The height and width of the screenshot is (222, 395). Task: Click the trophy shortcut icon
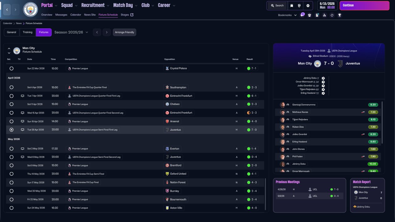click(x=339, y=15)
